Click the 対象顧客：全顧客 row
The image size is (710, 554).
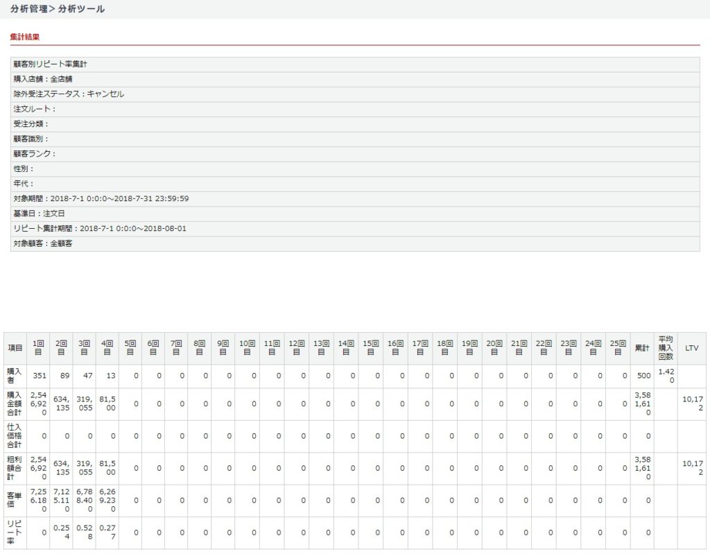(x=355, y=243)
